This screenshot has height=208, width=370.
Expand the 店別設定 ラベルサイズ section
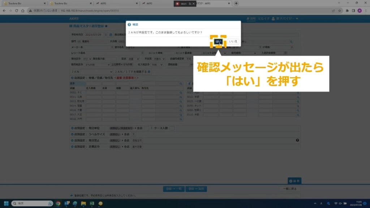(72, 134)
